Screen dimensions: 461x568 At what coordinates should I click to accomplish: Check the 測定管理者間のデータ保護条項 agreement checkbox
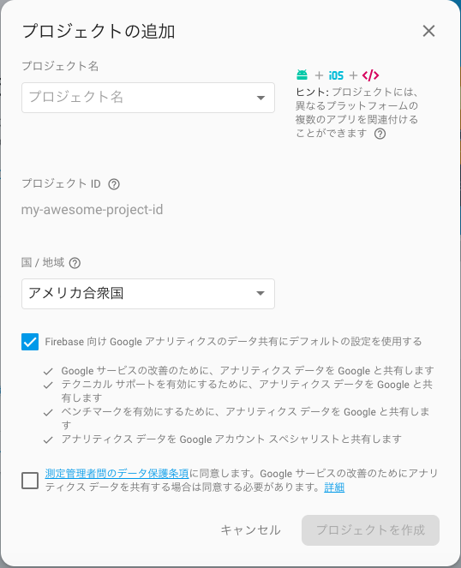click(30, 481)
